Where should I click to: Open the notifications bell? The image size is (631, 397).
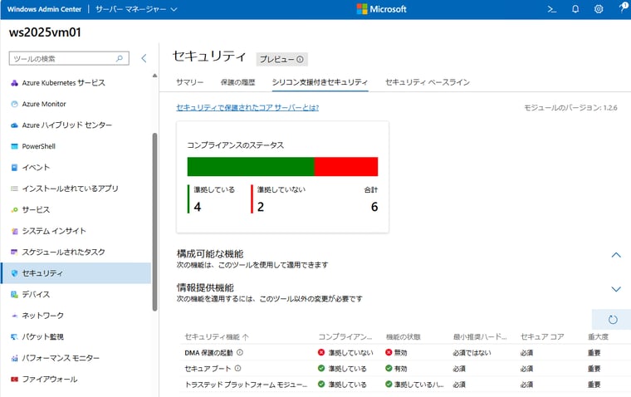pos(575,9)
